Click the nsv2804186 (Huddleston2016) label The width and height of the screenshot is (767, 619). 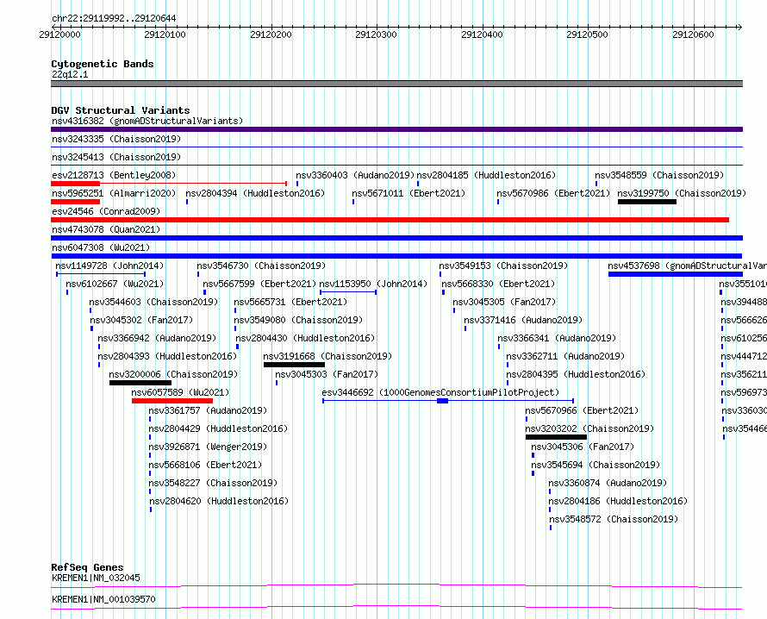[618, 501]
